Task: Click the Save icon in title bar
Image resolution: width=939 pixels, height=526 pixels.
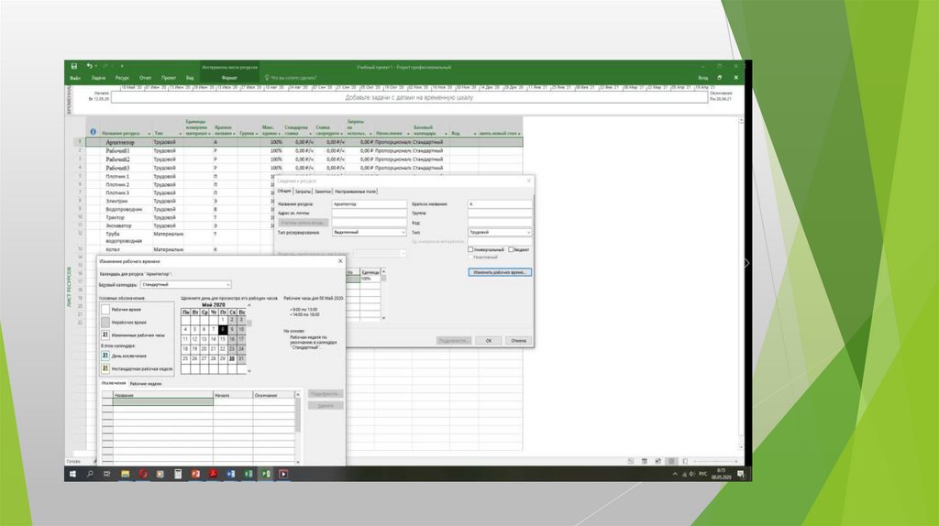Action: (72, 67)
